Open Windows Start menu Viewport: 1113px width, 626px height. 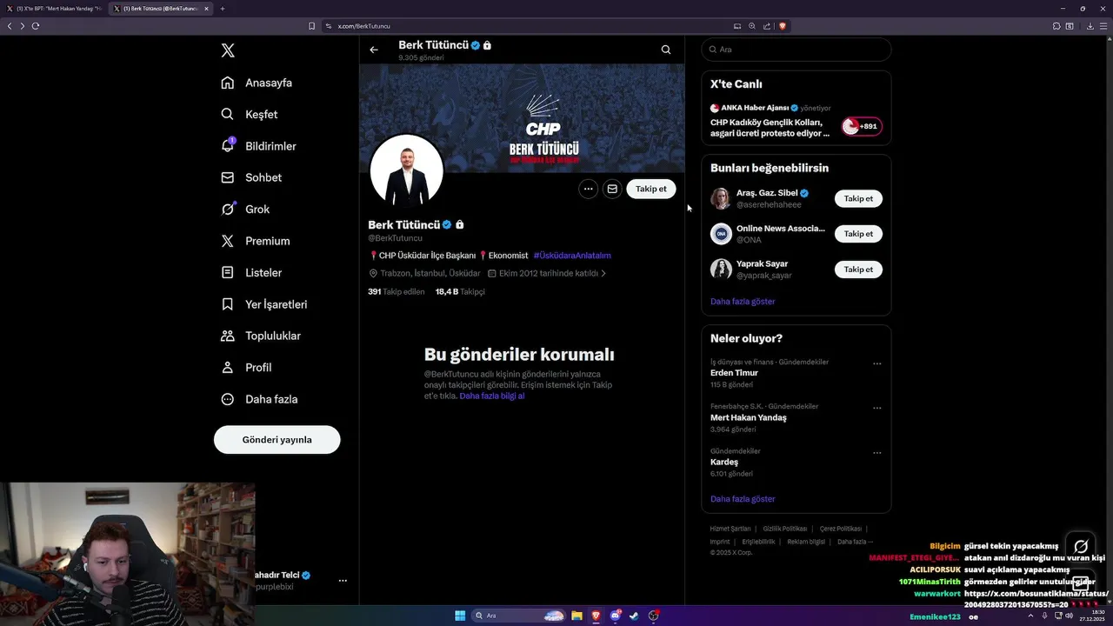tap(460, 616)
